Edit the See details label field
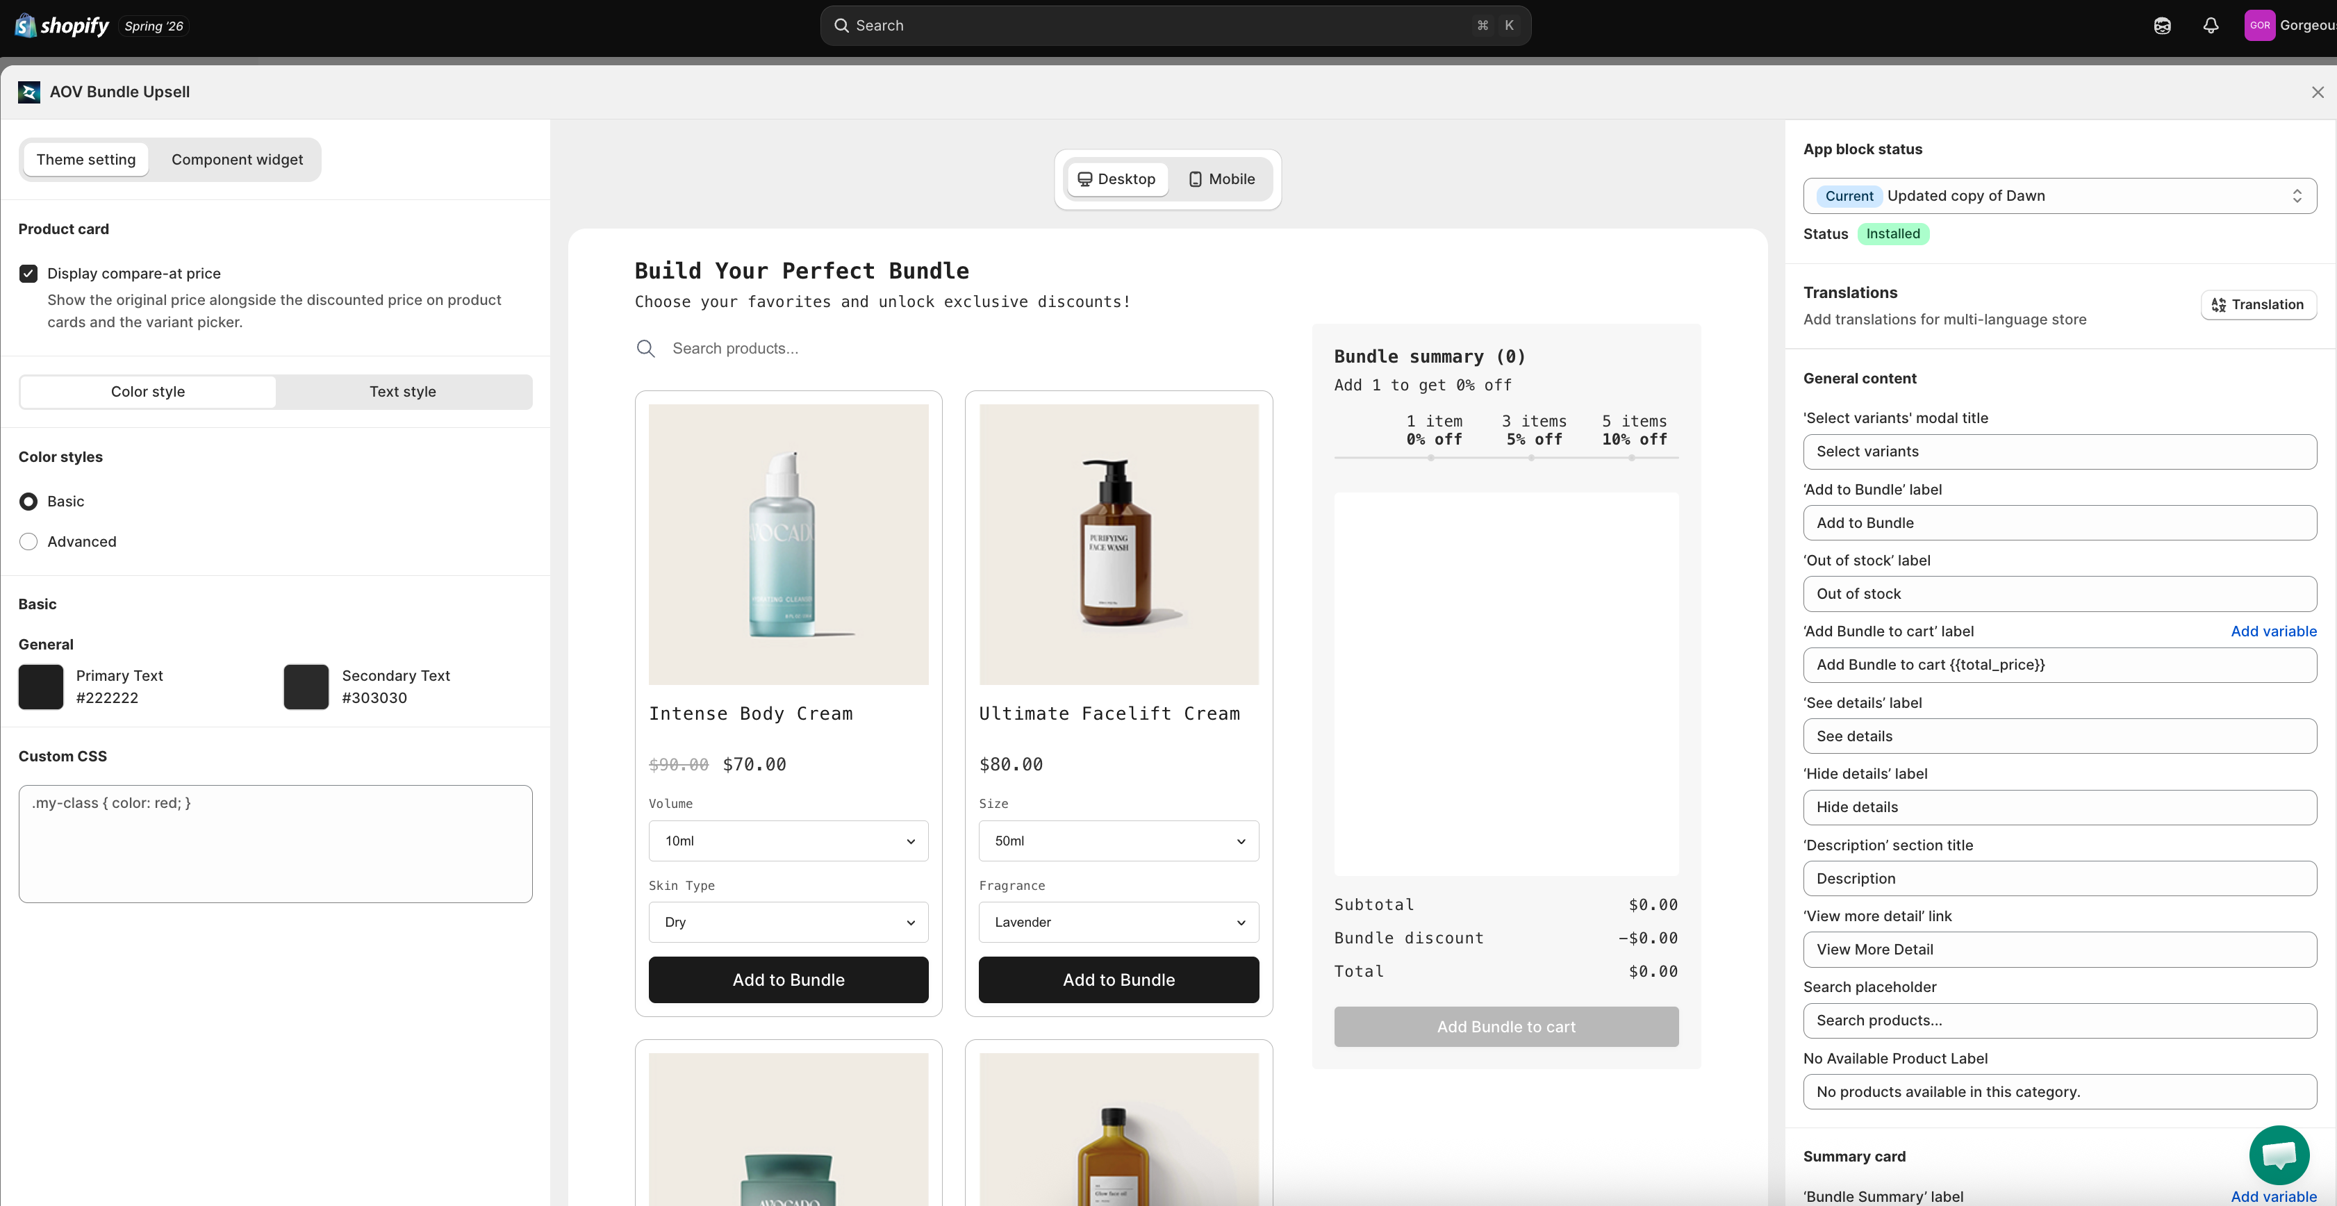 (x=2059, y=736)
